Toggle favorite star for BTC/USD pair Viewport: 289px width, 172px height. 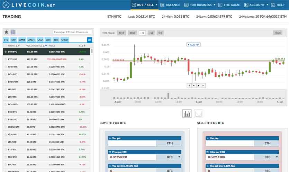pos(5,59)
